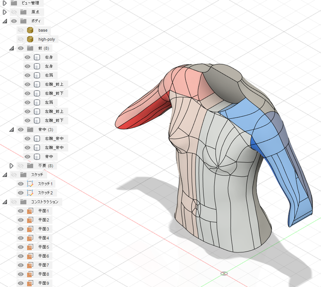Click the 平面7 construction plane icon
Image resolution: width=321 pixels, height=287 pixels.
click(30, 265)
